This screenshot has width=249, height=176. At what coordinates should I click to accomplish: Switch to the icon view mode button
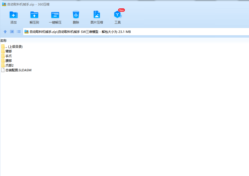point(12,32)
